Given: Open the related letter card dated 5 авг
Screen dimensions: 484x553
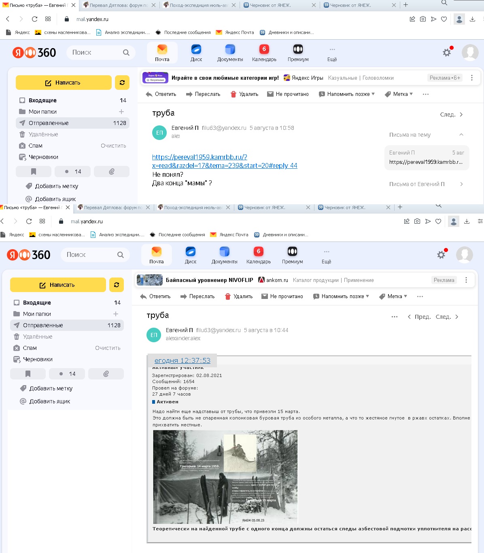Looking at the screenshot, I should 427,157.
